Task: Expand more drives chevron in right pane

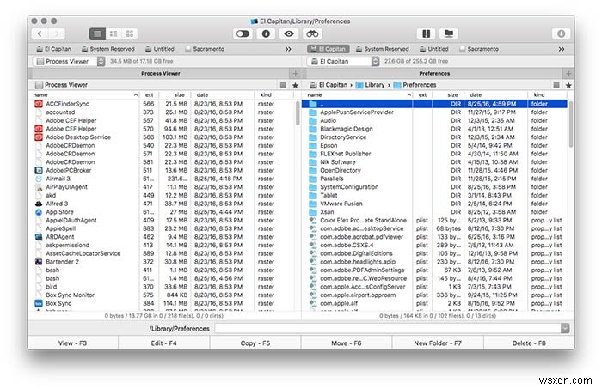Action: (x=562, y=49)
